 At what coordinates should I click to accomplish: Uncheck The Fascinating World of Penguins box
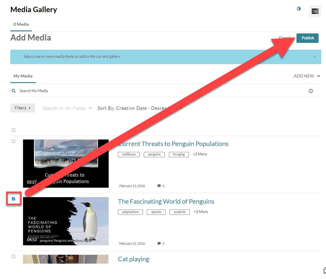pyautogui.click(x=14, y=199)
